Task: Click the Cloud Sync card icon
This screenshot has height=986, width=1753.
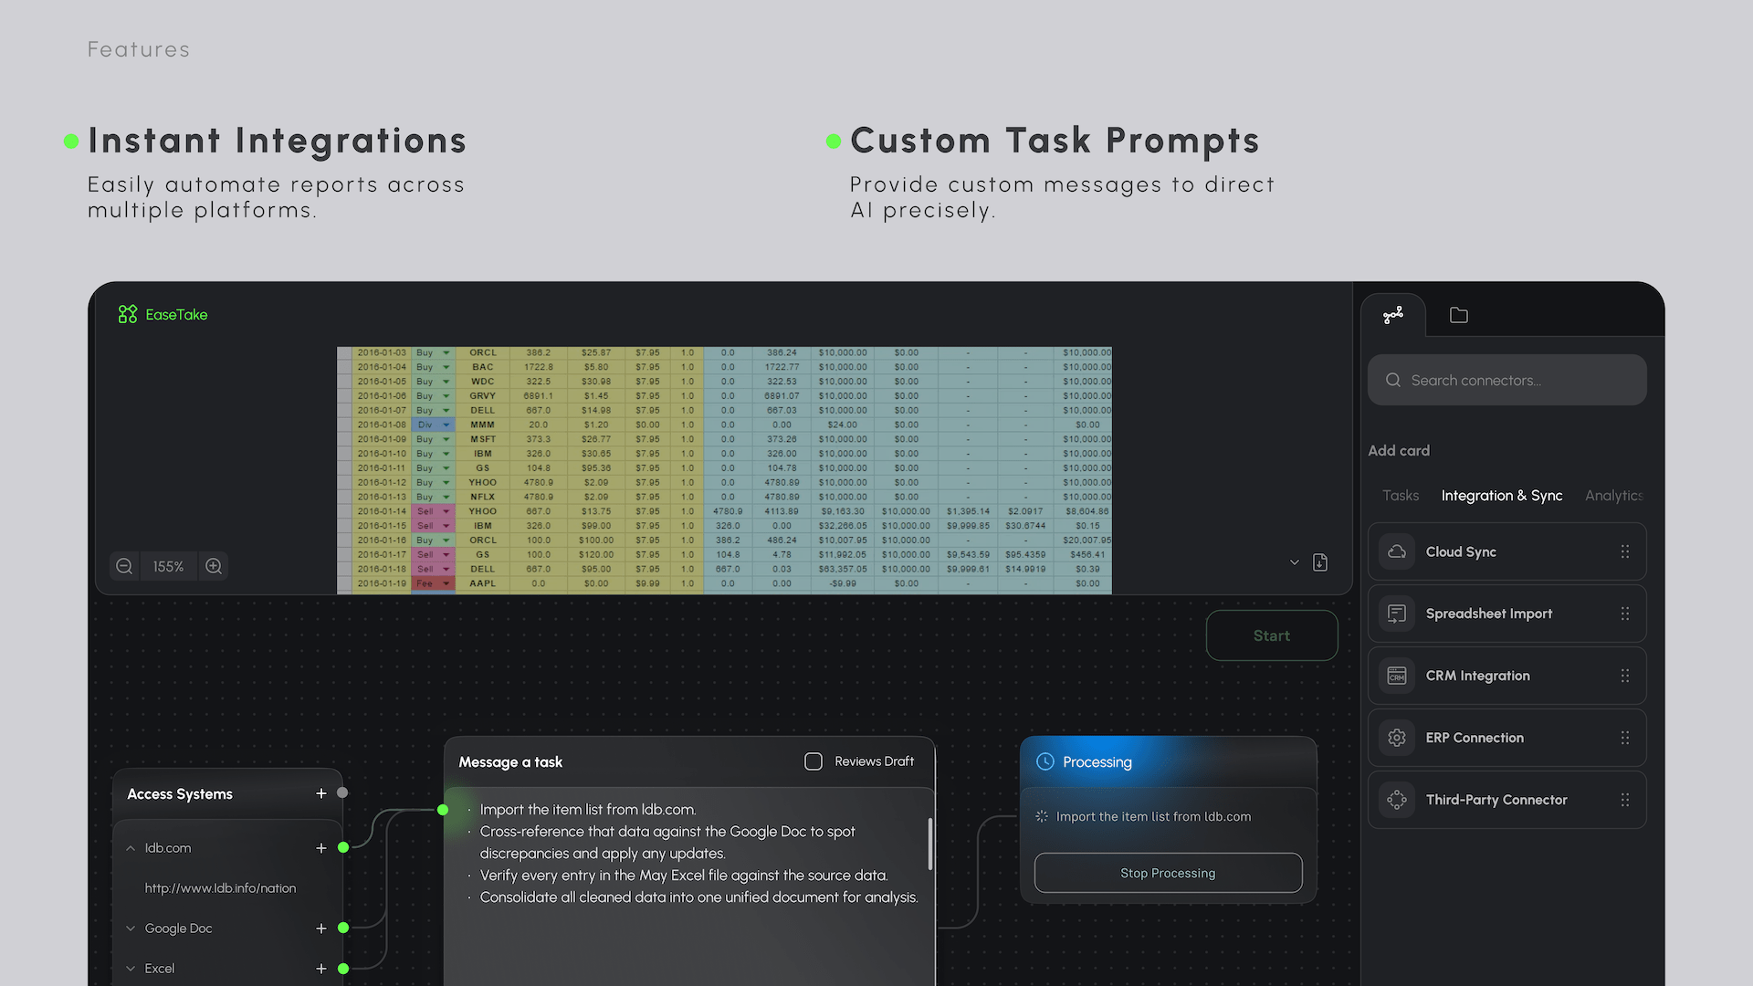Action: 1397,551
